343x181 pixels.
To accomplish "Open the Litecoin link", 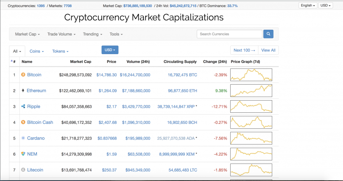I will point(35,170).
